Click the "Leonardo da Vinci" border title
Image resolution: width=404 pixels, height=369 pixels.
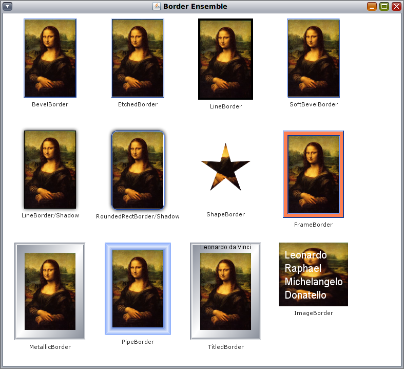[225, 247]
